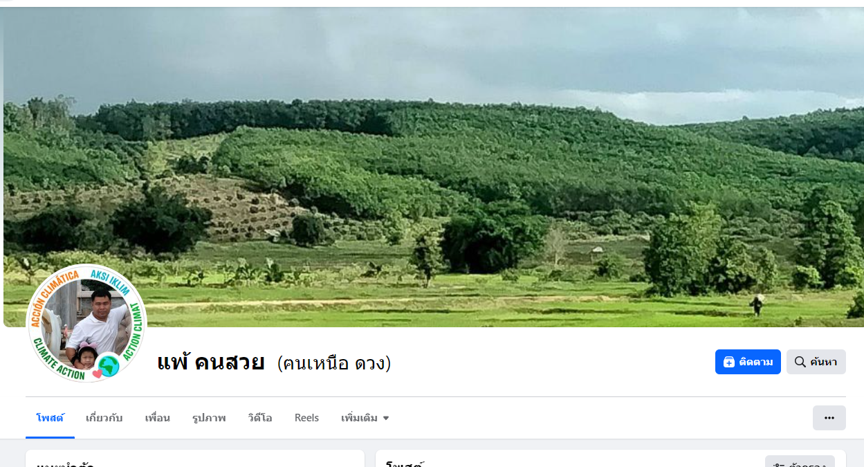Click the intro card heading on the left

[66, 464]
